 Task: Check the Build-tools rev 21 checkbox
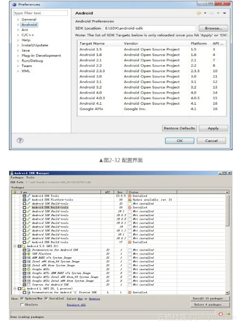[x=24, y=204]
